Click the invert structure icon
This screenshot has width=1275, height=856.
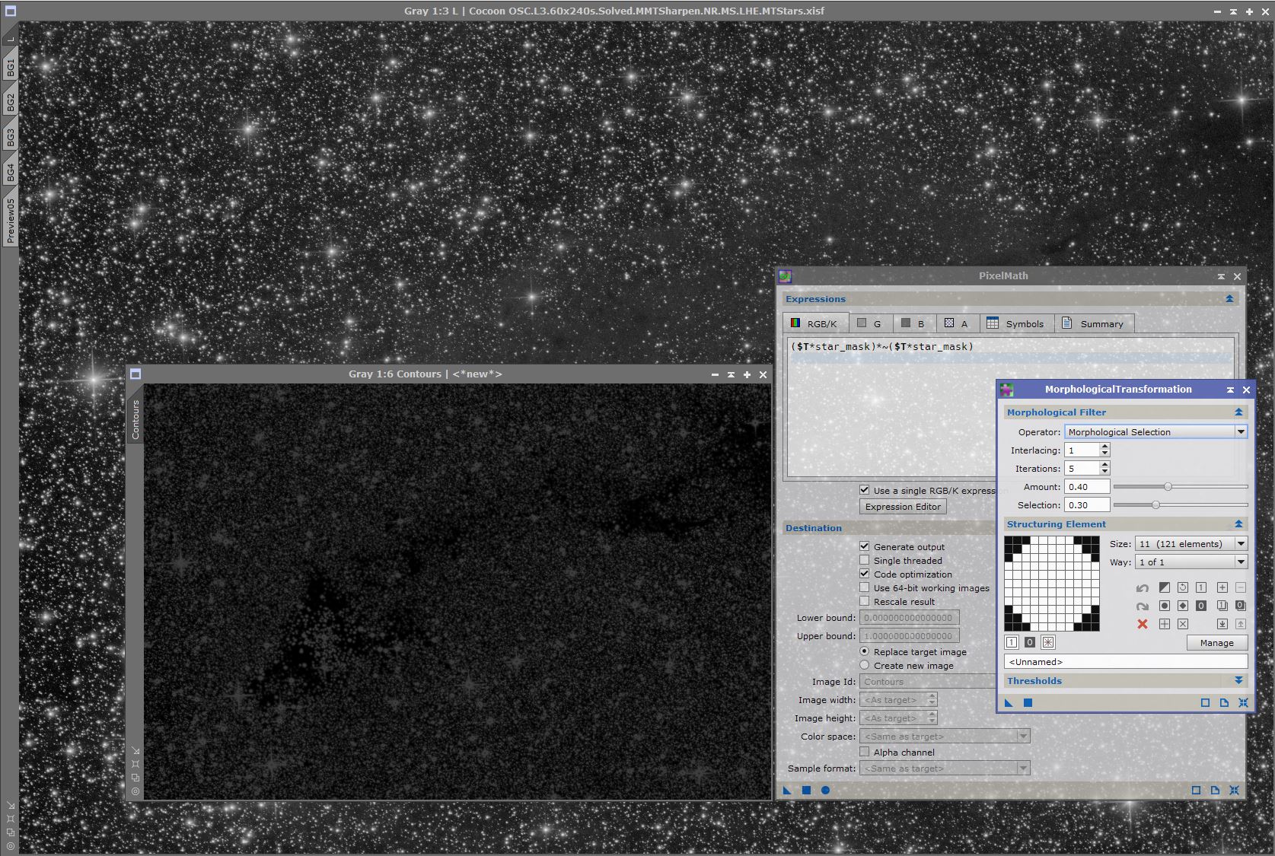(x=1164, y=587)
